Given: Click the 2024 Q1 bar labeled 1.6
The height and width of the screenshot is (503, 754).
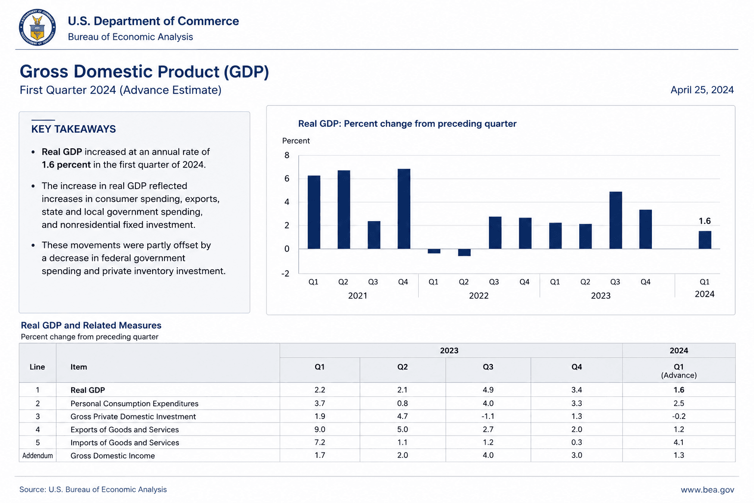Looking at the screenshot, I should [x=705, y=240].
